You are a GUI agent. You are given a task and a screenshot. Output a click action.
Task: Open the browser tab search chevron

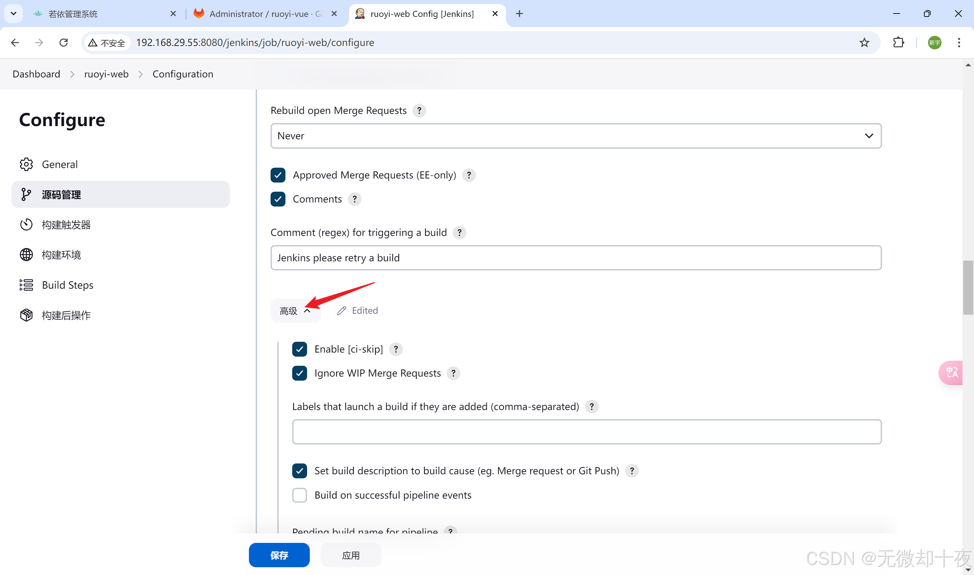(x=14, y=14)
